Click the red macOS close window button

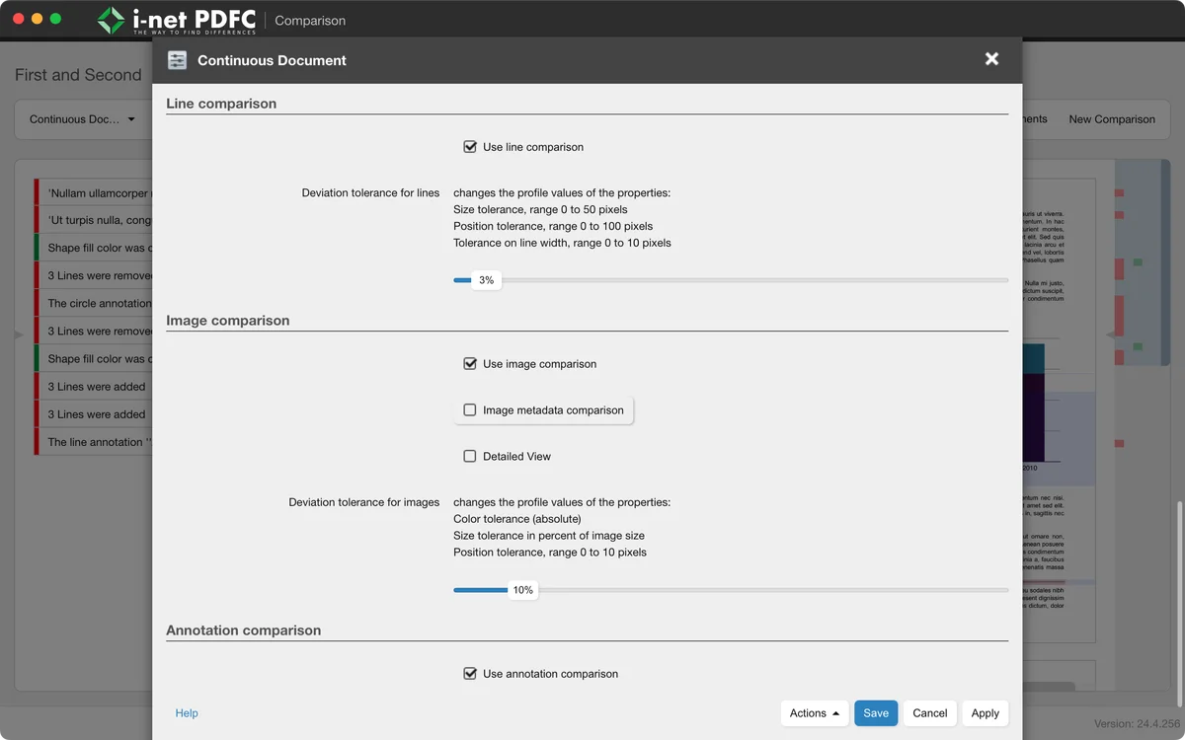tap(18, 19)
